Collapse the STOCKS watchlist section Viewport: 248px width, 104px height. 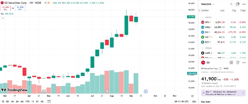[x=203, y=48]
